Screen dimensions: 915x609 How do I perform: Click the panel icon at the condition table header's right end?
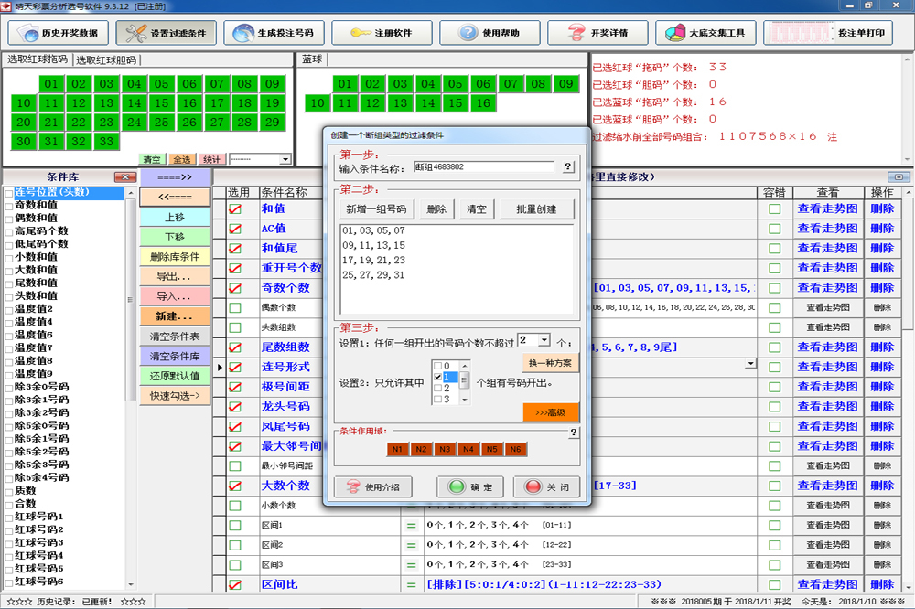click(x=899, y=176)
